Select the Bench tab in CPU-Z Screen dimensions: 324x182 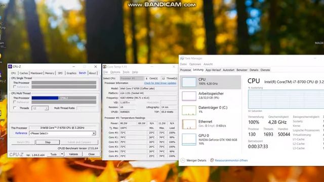pyautogui.click(x=83, y=73)
